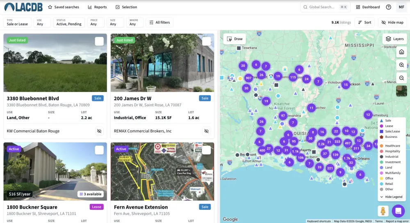Viewport: 410px width, 223px height.
Task: Zoom in on the map
Action: [x=401, y=65]
